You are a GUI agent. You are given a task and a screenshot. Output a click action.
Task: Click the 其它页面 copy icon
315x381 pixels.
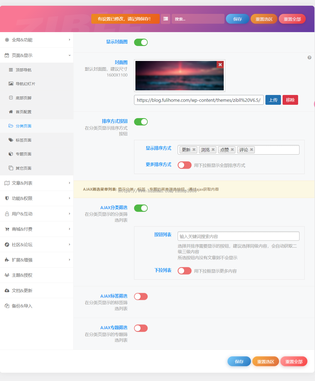click(11, 168)
